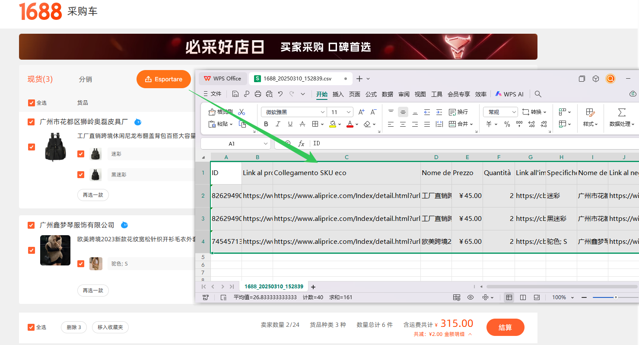The height and width of the screenshot is (345, 639).
Task: Switch to the 数据 ribbon tab
Action: pyautogui.click(x=388, y=94)
